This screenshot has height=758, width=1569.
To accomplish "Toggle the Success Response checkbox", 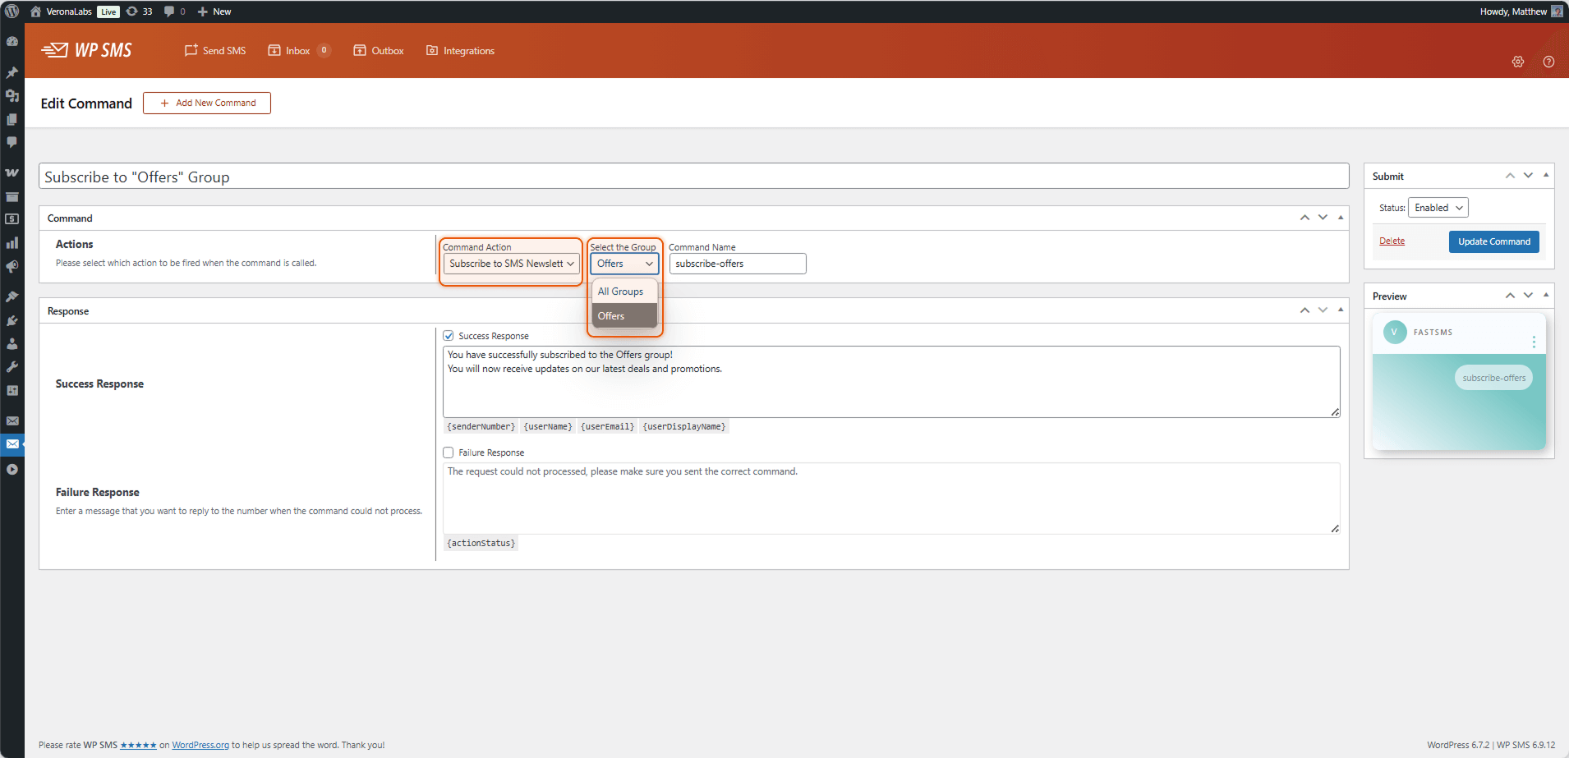I will (x=449, y=336).
